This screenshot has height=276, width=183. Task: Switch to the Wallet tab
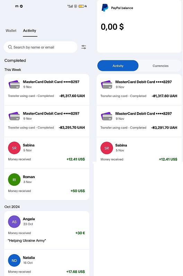[x=11, y=31]
